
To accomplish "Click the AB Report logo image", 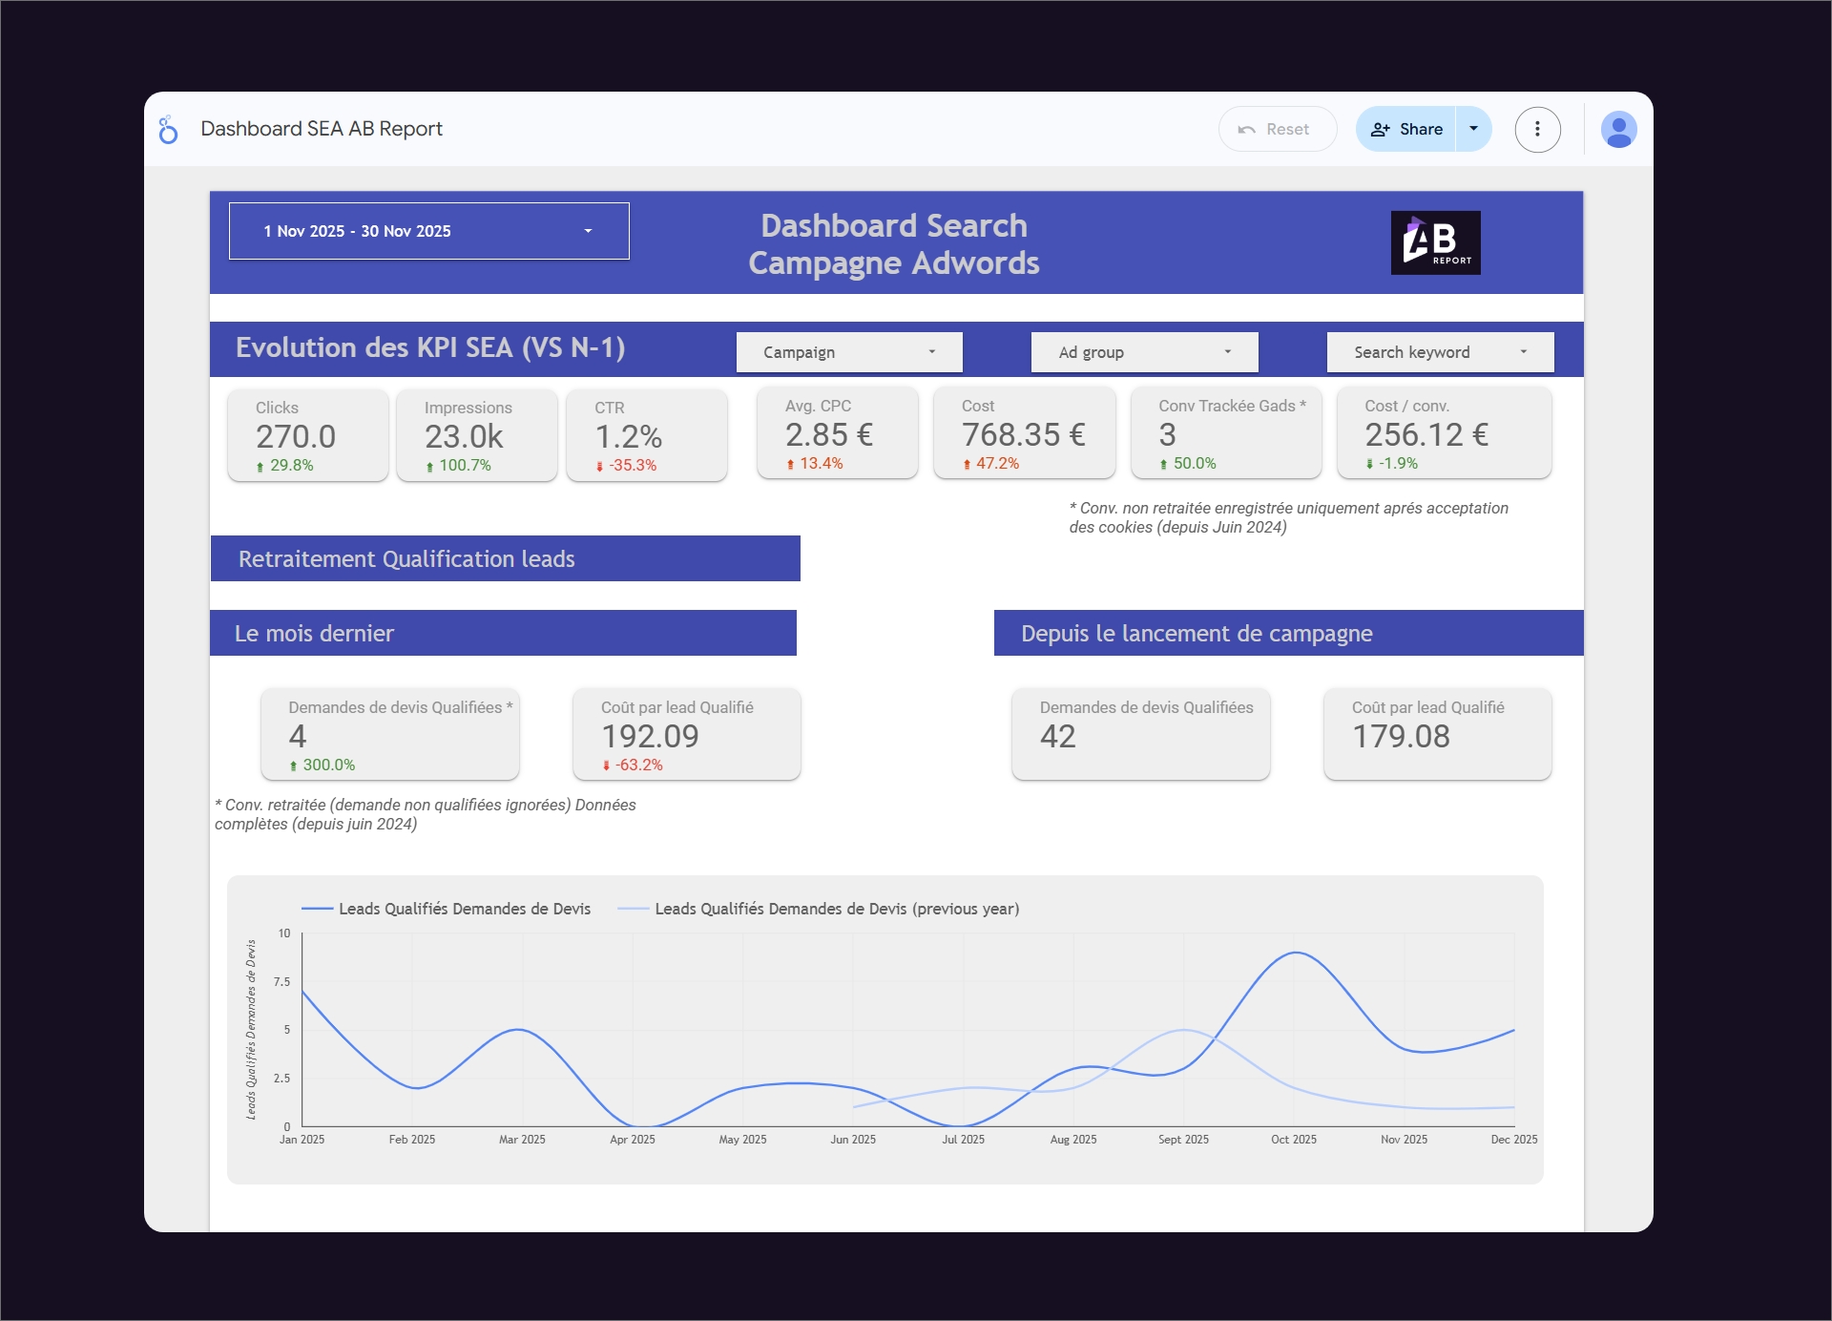I will (x=1436, y=242).
